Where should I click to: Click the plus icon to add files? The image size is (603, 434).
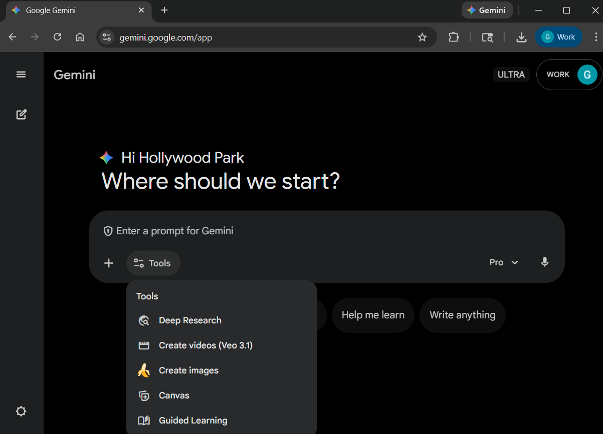tap(109, 263)
